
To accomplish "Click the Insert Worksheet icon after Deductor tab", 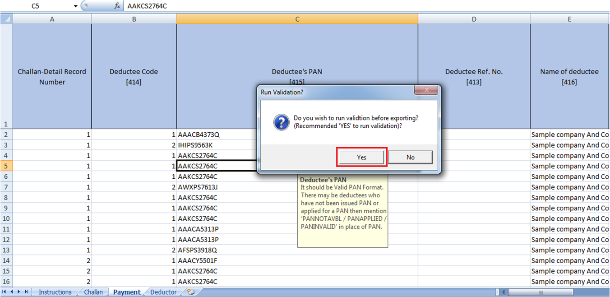I will click(191, 292).
